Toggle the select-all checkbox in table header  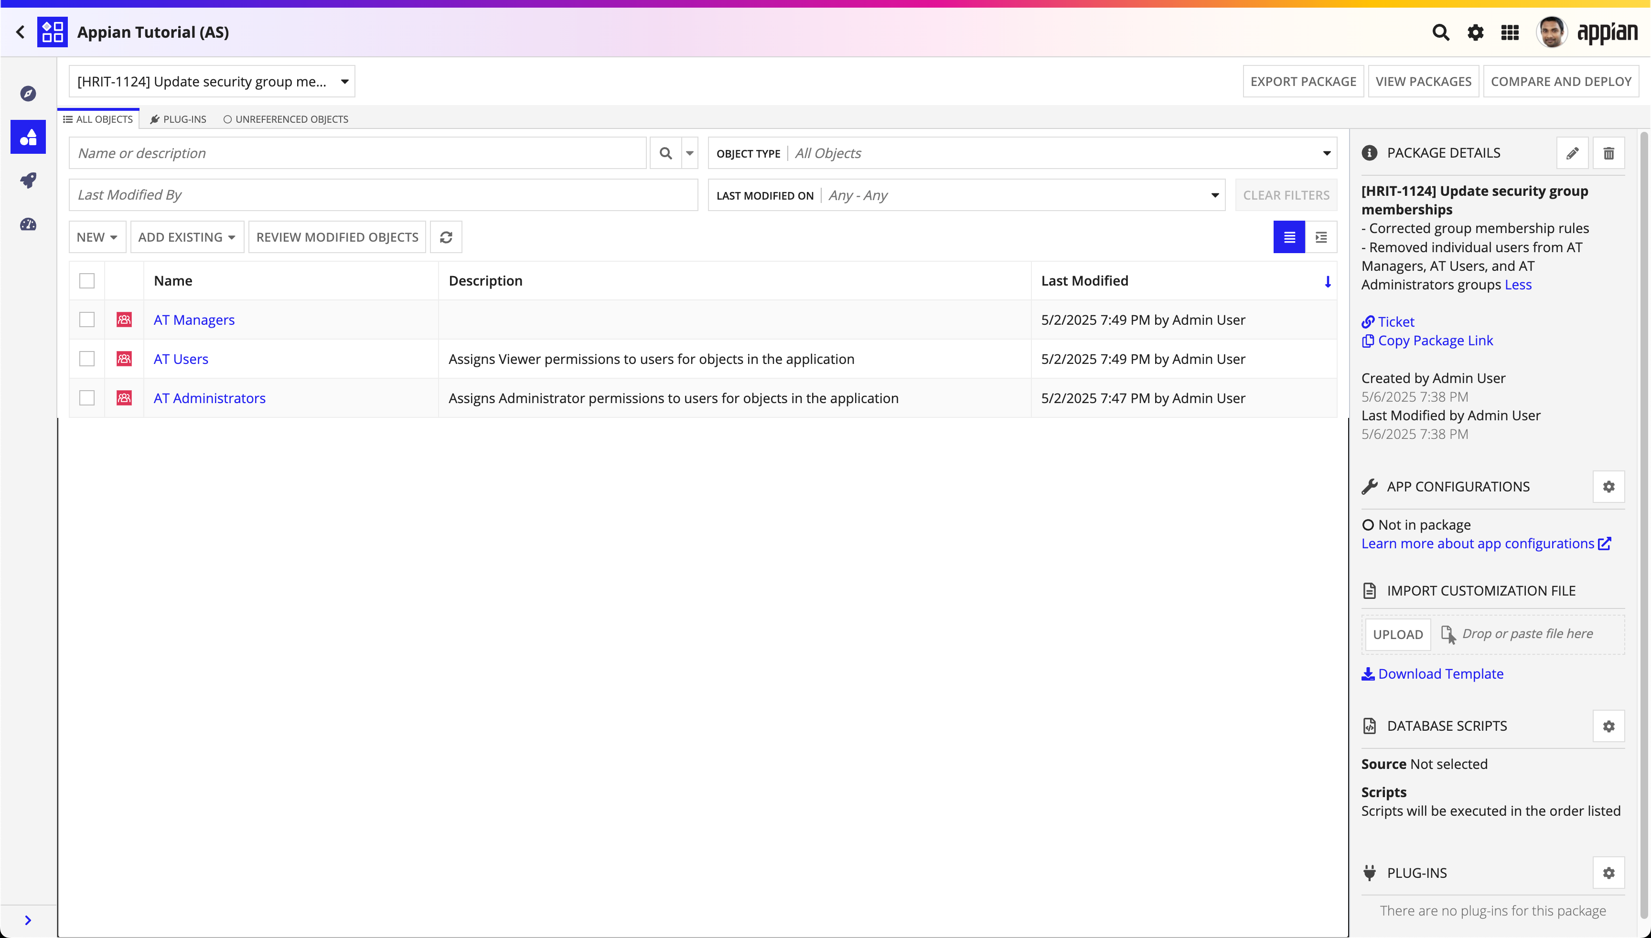[x=87, y=281]
